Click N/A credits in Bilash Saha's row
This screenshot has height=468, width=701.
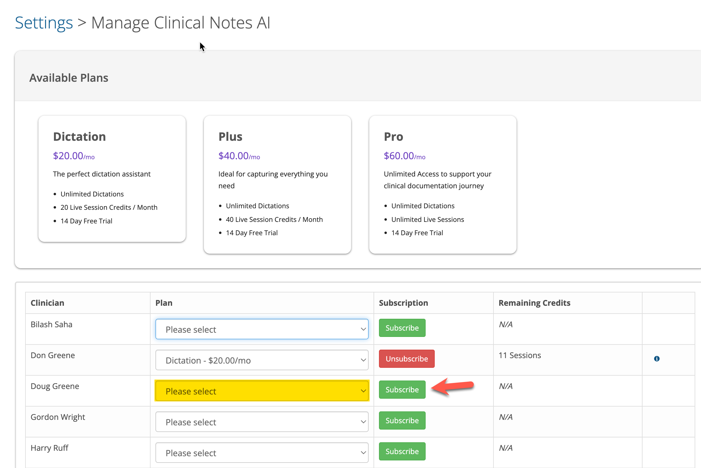coord(506,325)
